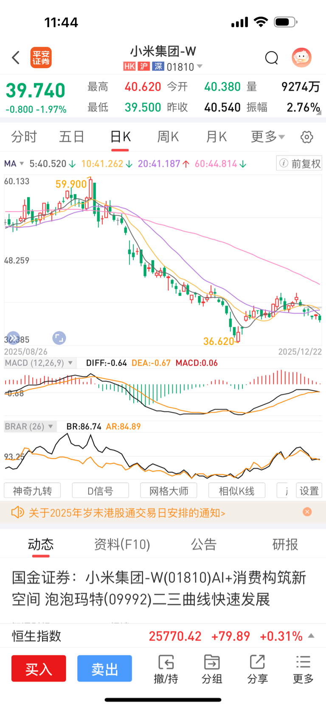Tap the 恒生指数 label
The image size is (326, 708).
(x=37, y=636)
